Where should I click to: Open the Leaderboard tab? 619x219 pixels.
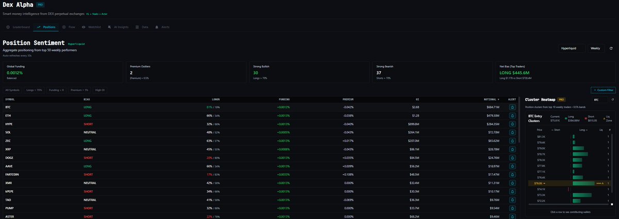[18, 26]
